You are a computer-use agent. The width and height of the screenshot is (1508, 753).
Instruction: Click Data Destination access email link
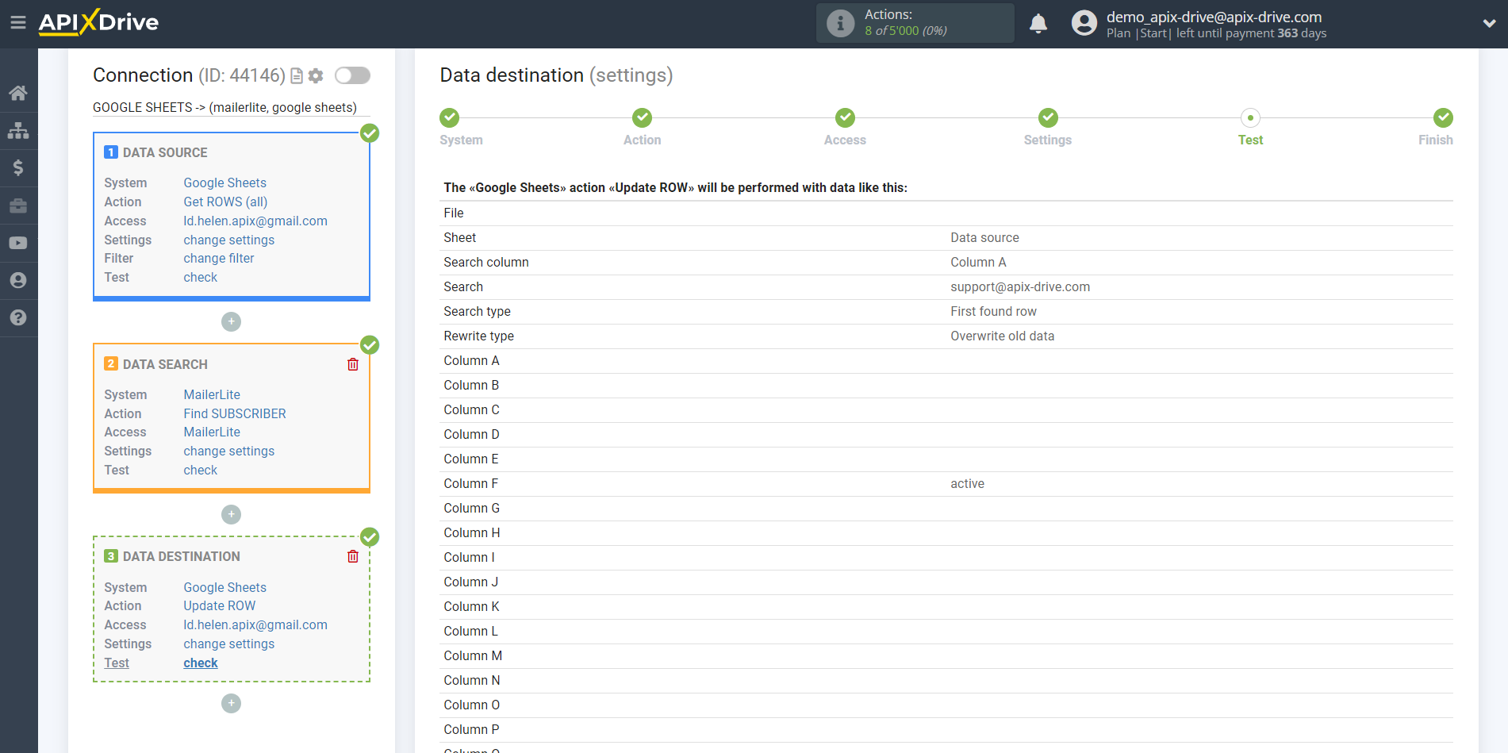(x=255, y=624)
